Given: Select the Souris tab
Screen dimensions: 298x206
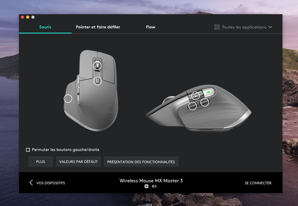Looking at the screenshot, I should coord(45,27).
